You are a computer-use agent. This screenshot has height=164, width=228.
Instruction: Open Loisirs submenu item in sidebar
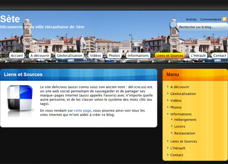coord(179,126)
